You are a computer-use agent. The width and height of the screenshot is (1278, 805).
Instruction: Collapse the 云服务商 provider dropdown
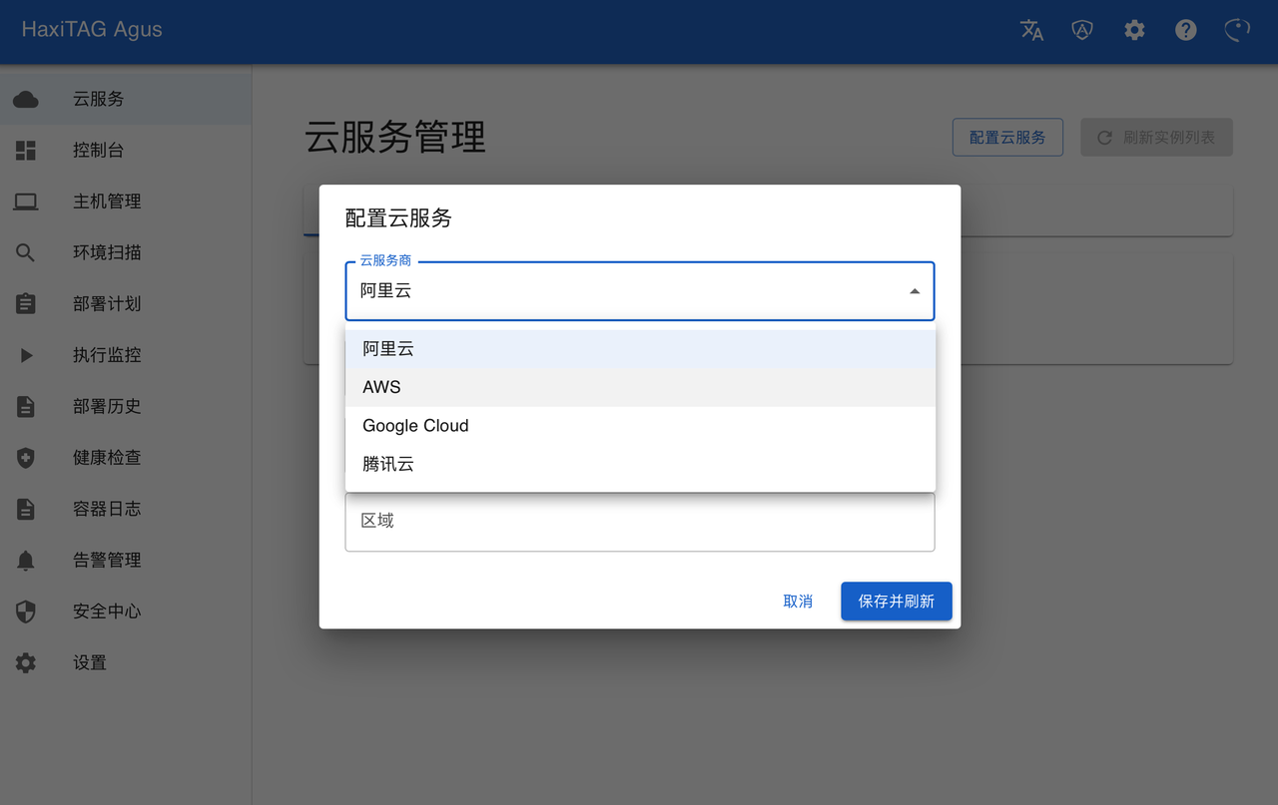[913, 290]
